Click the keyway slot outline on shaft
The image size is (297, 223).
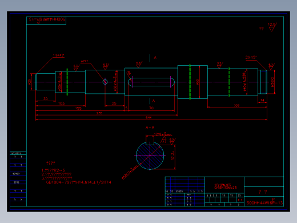pos(151,82)
